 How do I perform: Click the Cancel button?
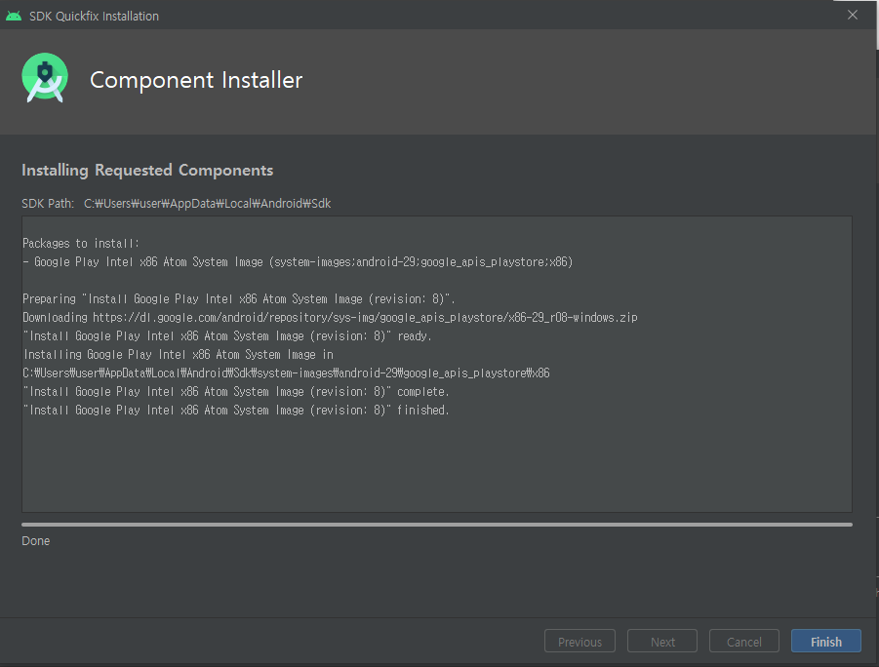(744, 642)
